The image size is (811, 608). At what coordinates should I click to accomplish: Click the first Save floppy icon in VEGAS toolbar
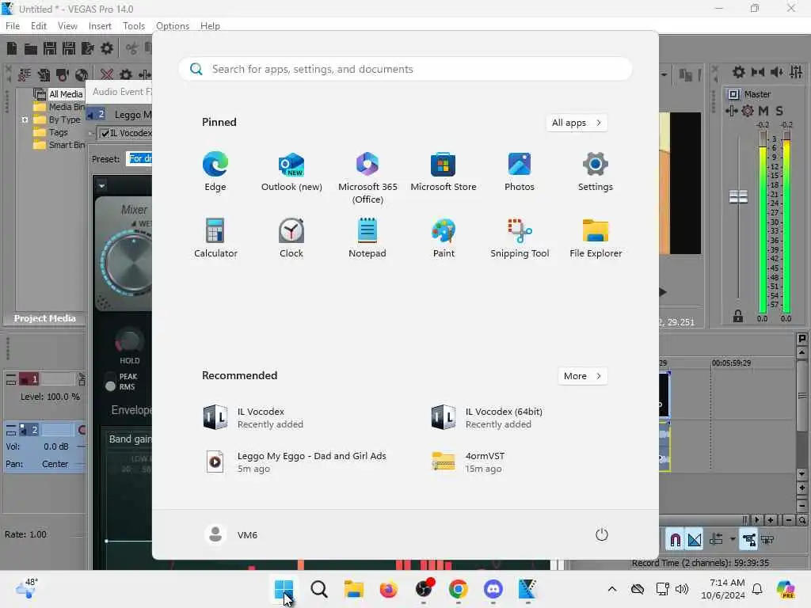(50, 48)
